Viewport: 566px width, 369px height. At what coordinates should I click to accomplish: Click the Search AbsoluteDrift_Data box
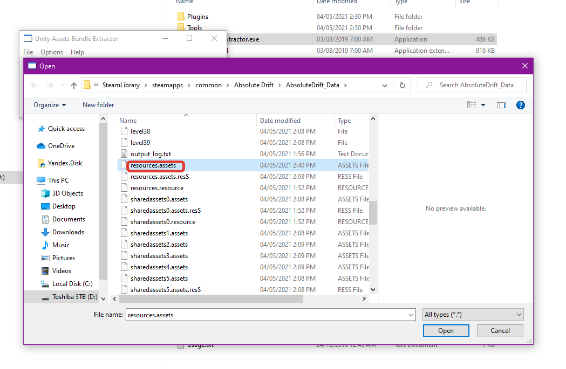472,85
